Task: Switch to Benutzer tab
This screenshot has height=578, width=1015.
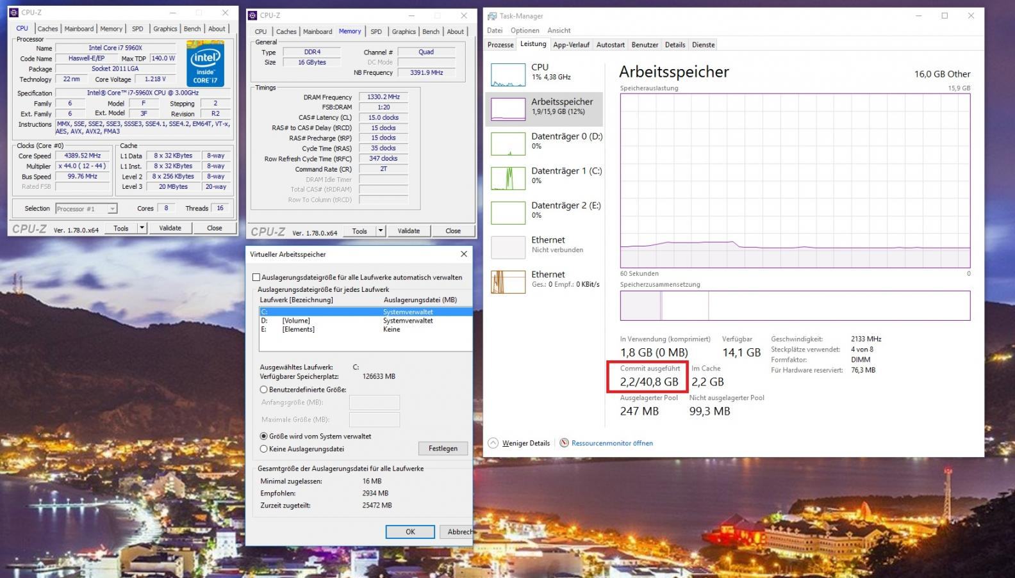Action: pos(645,45)
